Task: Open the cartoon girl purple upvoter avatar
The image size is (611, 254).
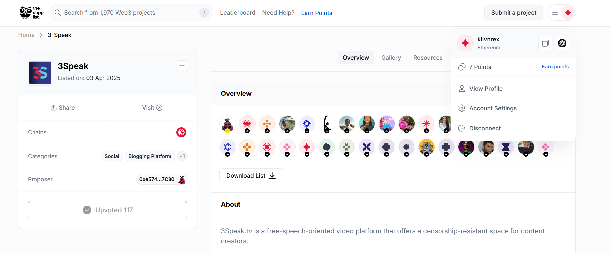Action: click(387, 124)
